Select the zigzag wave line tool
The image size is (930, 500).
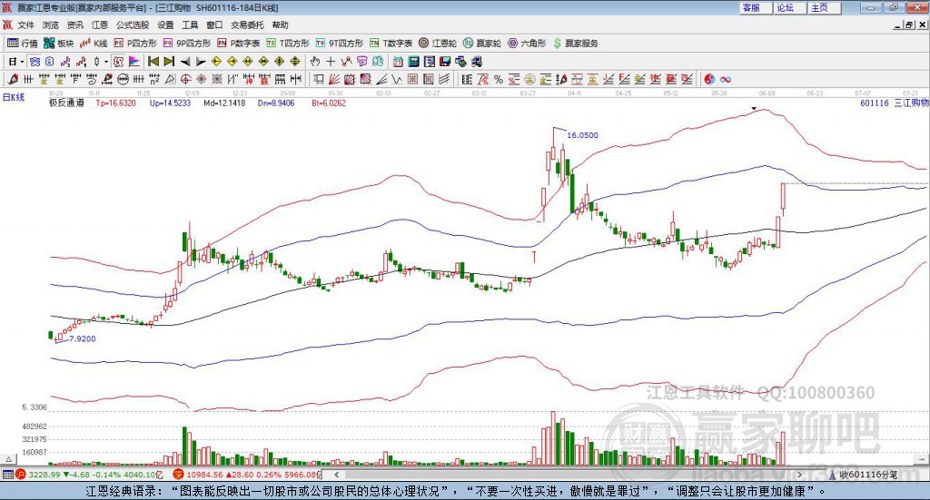tap(397, 79)
